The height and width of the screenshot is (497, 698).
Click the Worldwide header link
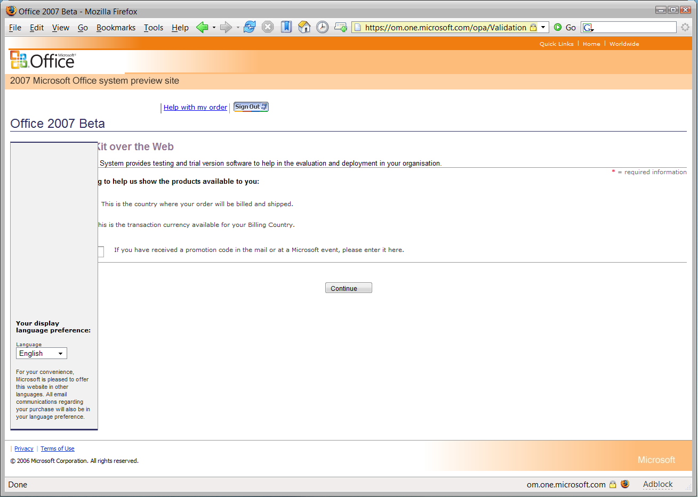click(624, 44)
